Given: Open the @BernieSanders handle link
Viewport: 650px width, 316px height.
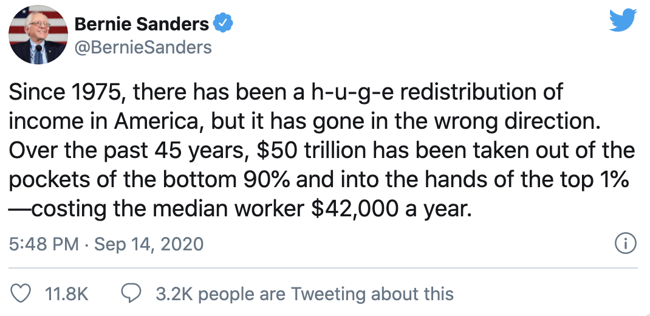Looking at the screenshot, I should click(x=143, y=47).
